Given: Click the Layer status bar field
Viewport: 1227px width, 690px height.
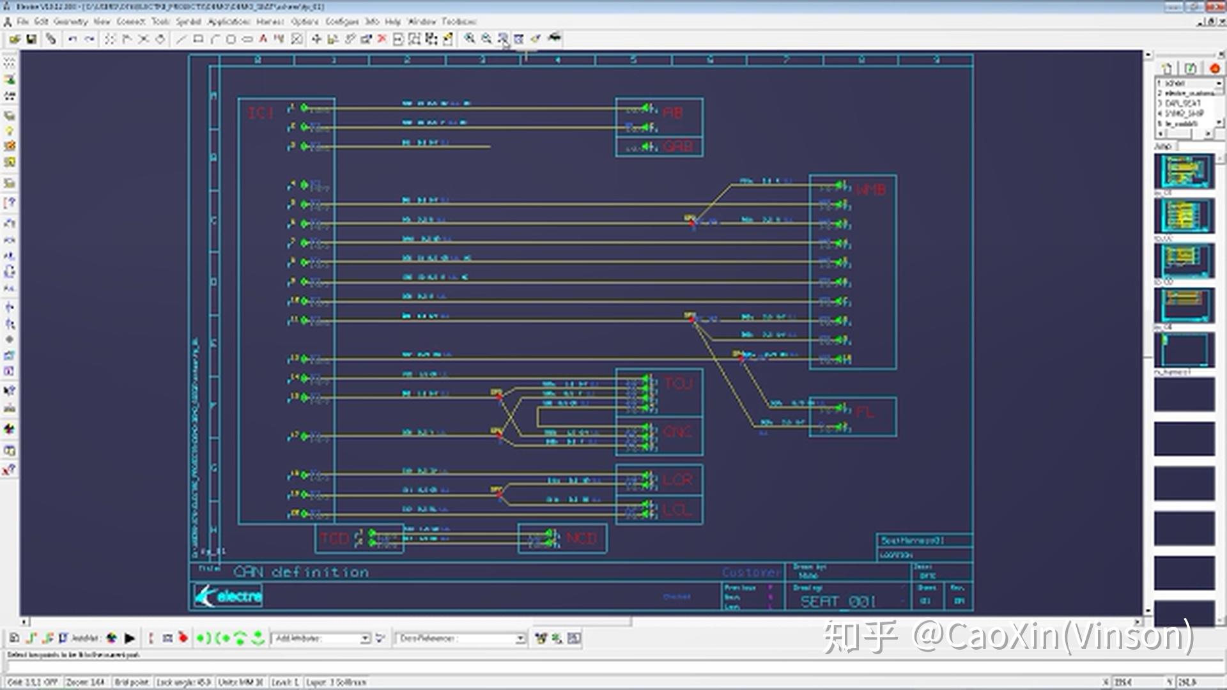Looking at the screenshot, I should click(336, 682).
